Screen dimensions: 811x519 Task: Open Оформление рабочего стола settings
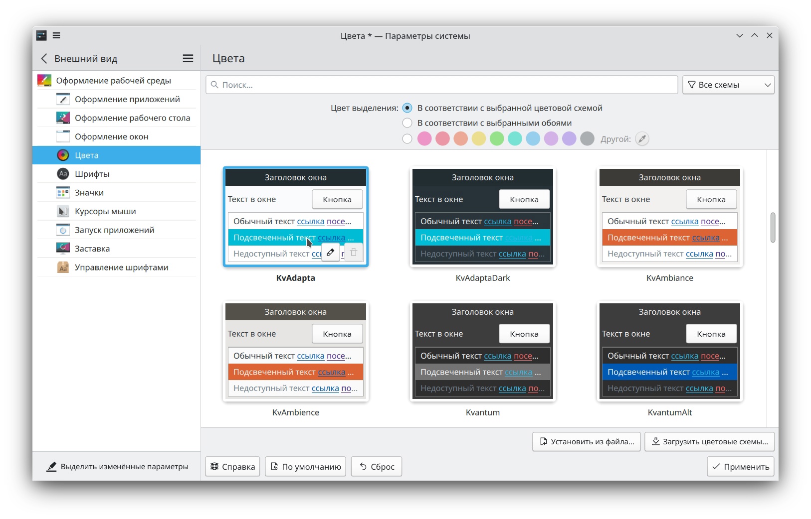117,118
